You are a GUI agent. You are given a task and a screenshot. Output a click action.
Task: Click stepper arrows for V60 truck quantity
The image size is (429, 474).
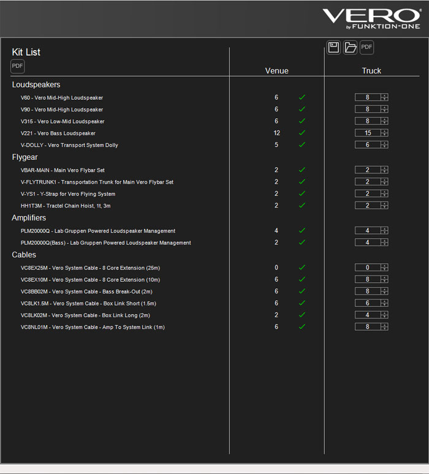(384, 97)
